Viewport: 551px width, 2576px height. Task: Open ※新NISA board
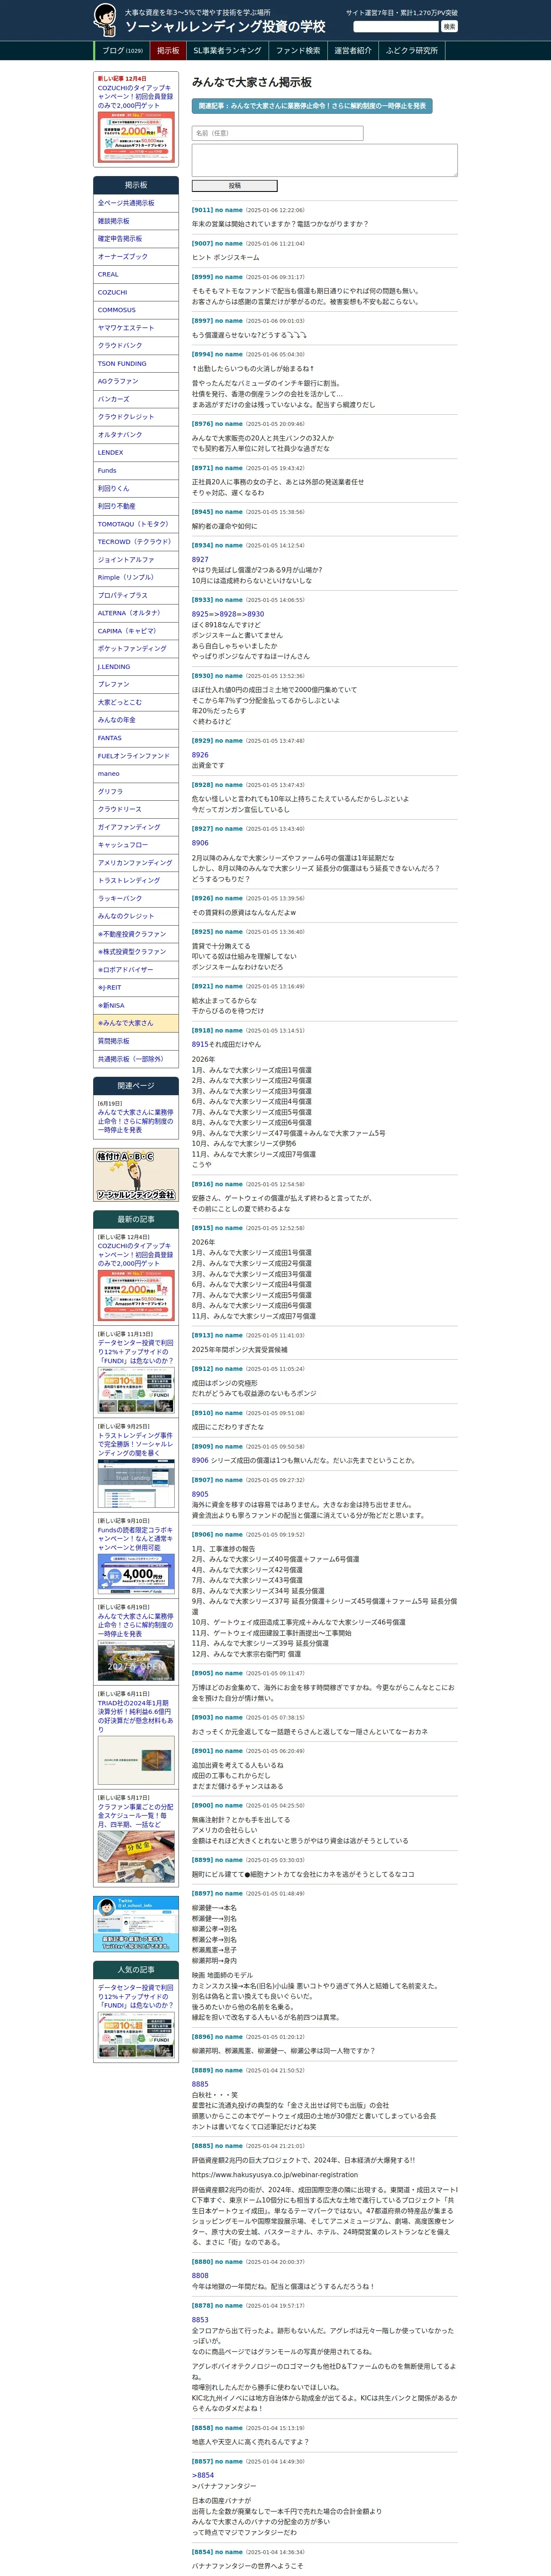pos(136,1006)
